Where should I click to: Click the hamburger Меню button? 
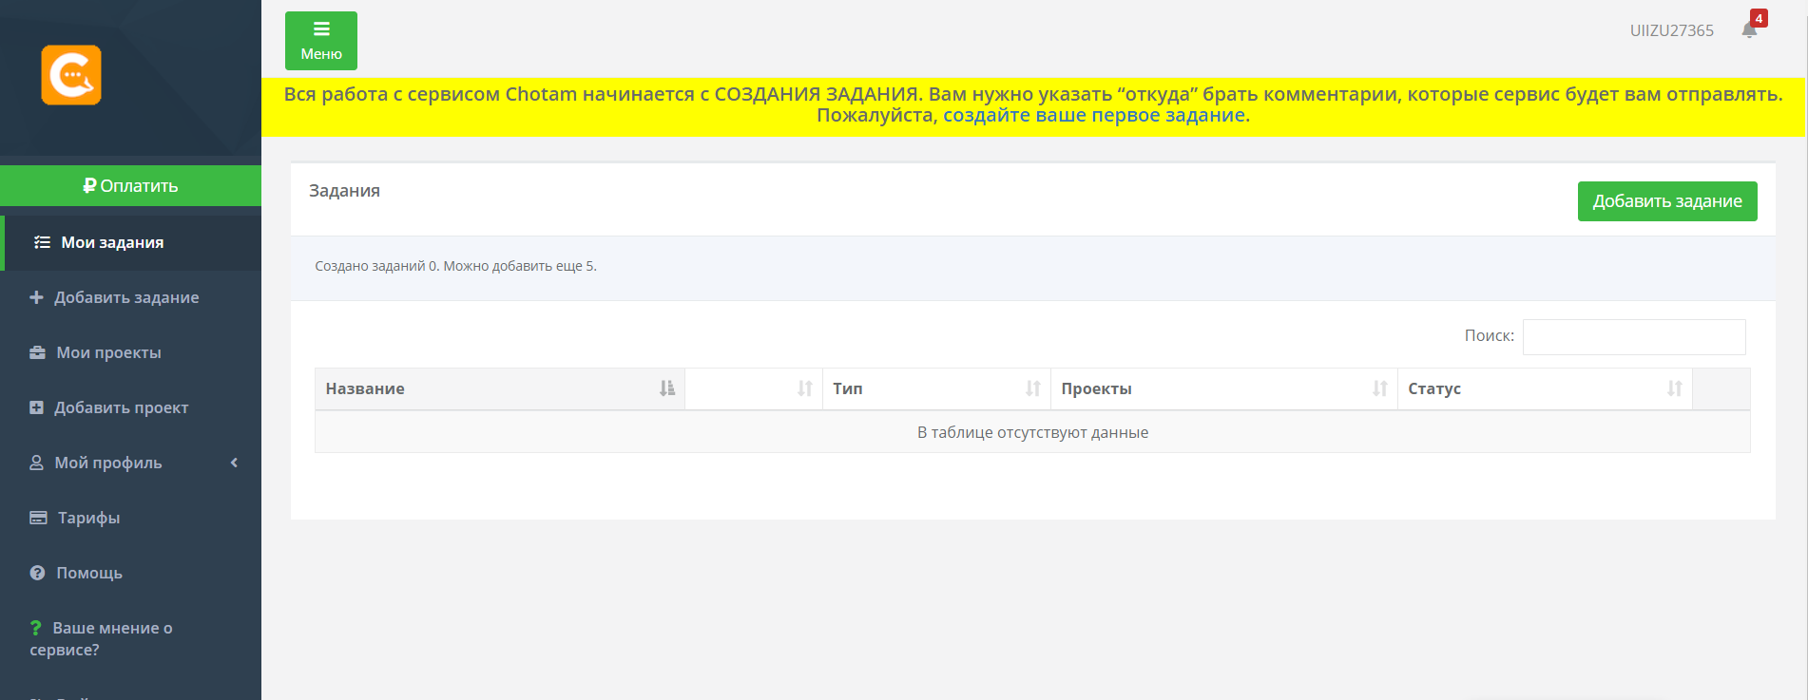coord(321,41)
